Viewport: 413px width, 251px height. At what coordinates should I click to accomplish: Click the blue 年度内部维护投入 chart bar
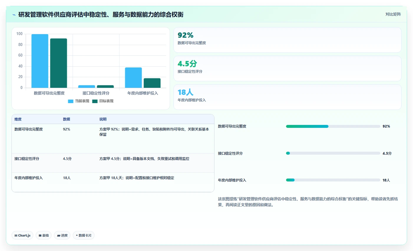point(133,78)
